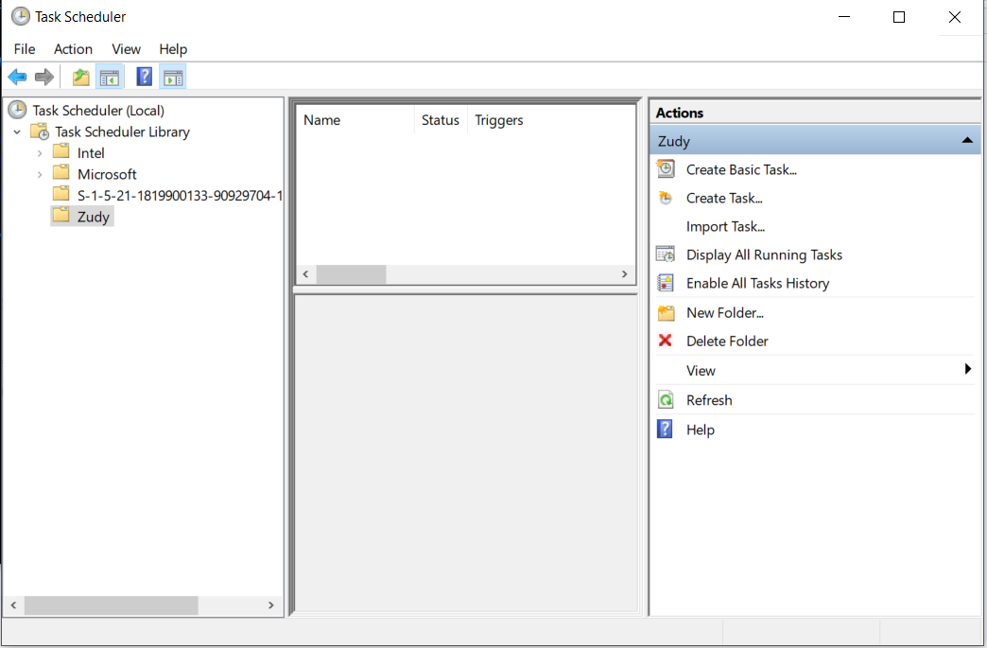The height and width of the screenshot is (648, 987).
Task: Collapse the Task Scheduler Library node
Action: click(17, 132)
